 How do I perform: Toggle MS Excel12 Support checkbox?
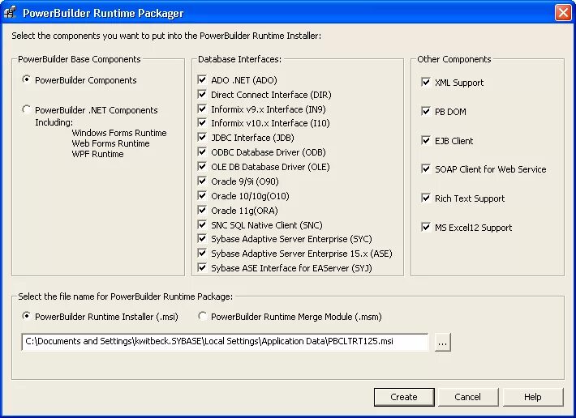426,228
